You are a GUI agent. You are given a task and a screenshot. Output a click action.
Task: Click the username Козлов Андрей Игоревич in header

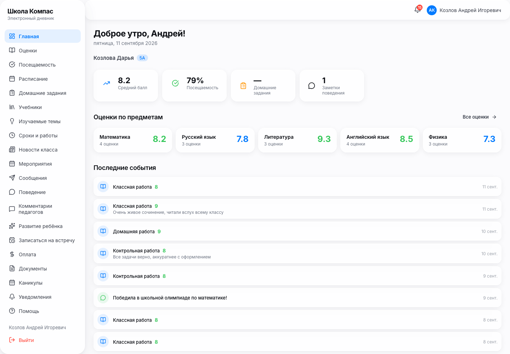coord(470,10)
